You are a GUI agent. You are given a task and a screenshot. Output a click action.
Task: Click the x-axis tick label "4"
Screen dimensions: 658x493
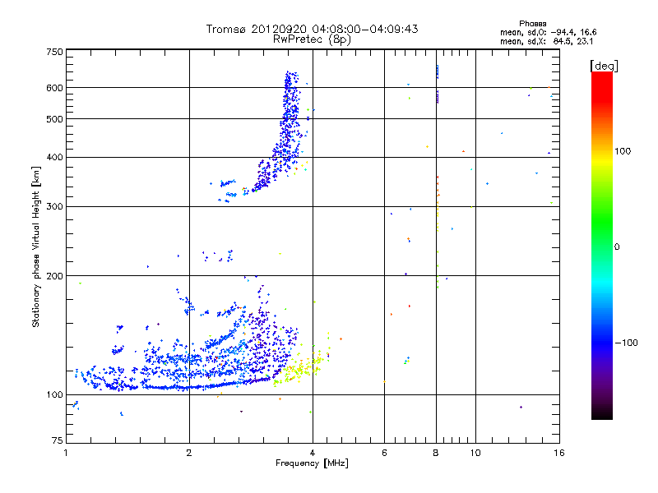313,453
